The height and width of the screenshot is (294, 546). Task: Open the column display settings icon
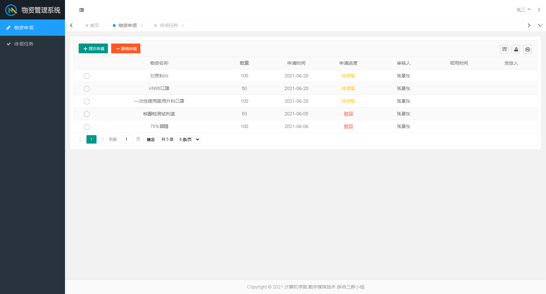point(504,49)
